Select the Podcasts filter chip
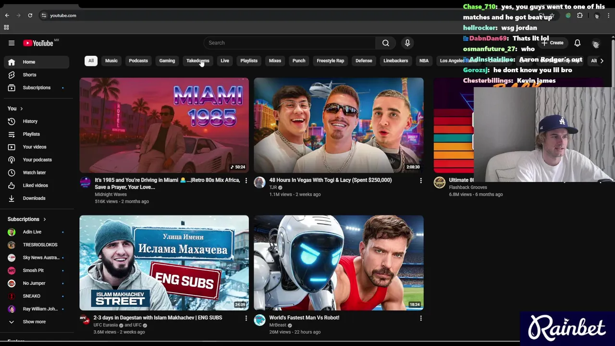This screenshot has width=615, height=346. click(x=138, y=61)
